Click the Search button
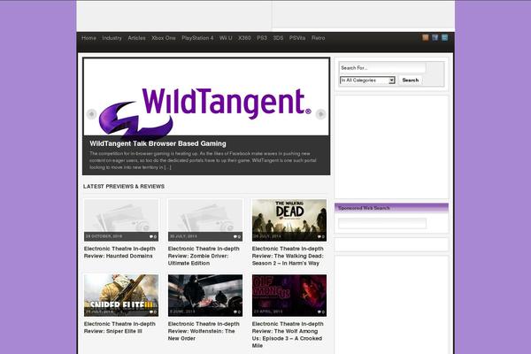The width and height of the screenshot is (531, 354). [411, 81]
